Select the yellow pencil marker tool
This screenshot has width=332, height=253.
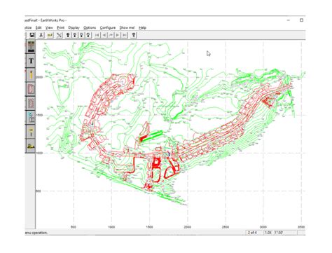(31, 75)
